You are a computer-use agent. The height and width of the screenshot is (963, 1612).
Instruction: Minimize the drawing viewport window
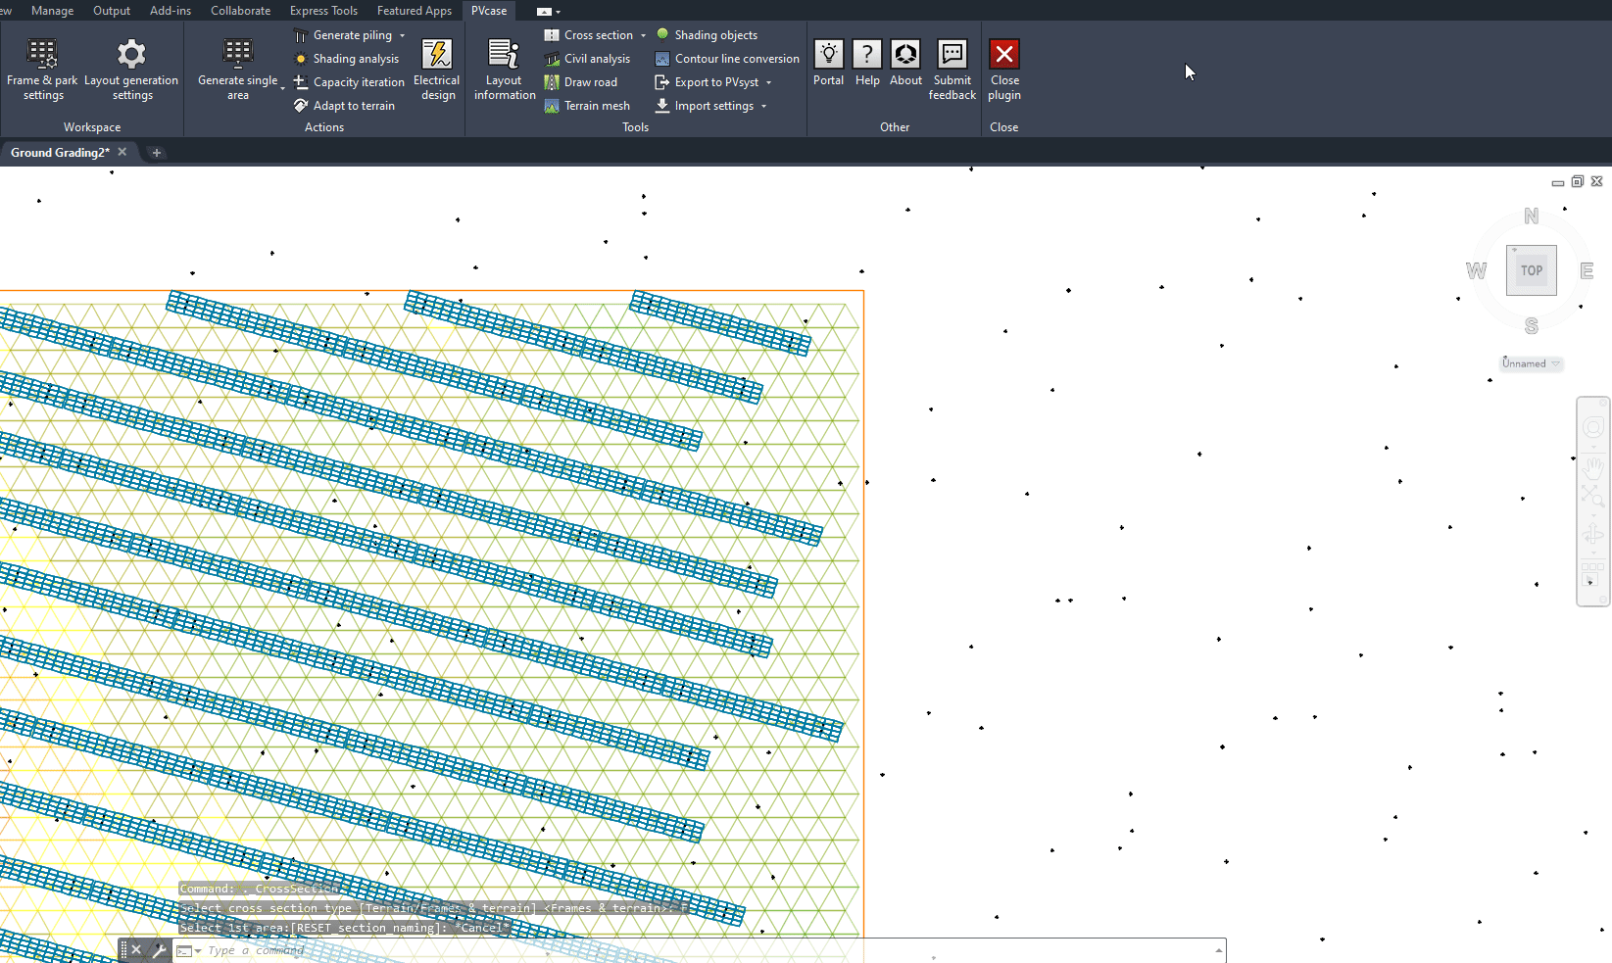pyautogui.click(x=1558, y=182)
